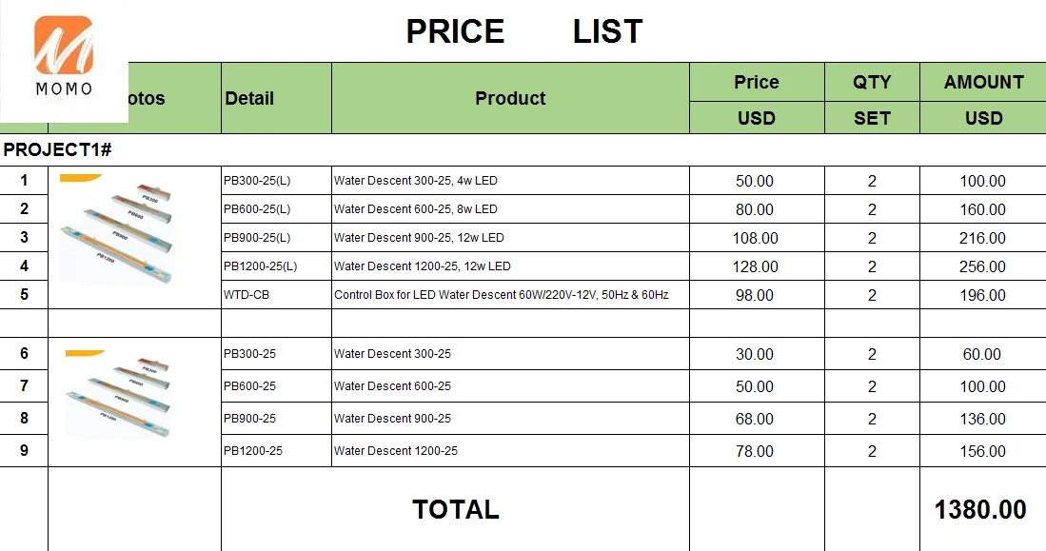Select the PB1200-25 detail cell without LED
The image size is (1046, 551).
253,451
